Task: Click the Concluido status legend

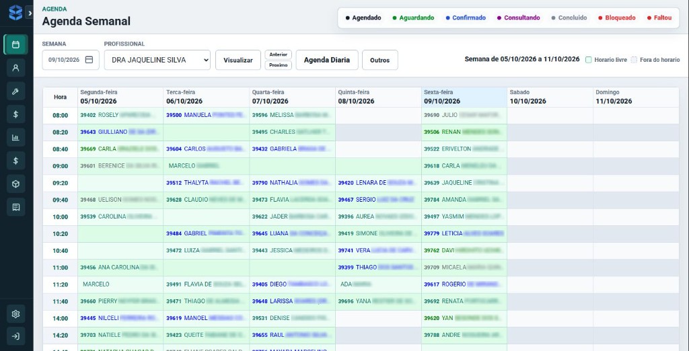Action: tap(569, 18)
